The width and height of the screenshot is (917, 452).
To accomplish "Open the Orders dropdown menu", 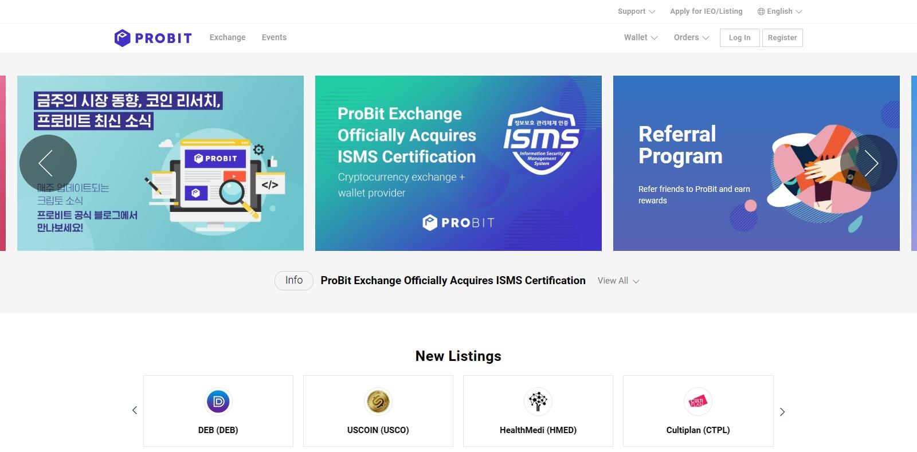I will coord(691,37).
